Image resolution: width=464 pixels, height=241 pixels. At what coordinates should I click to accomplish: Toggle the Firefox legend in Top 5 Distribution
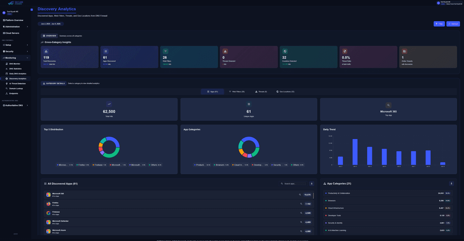point(83,165)
